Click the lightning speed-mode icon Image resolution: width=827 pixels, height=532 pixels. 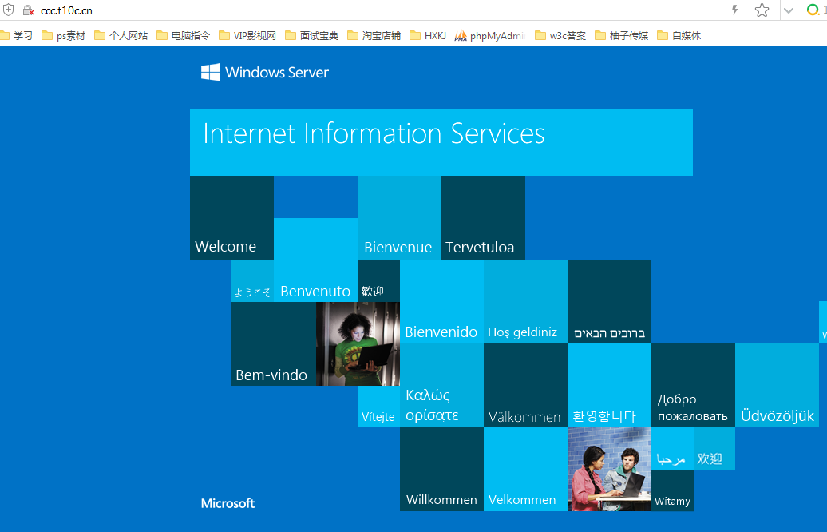tap(734, 10)
